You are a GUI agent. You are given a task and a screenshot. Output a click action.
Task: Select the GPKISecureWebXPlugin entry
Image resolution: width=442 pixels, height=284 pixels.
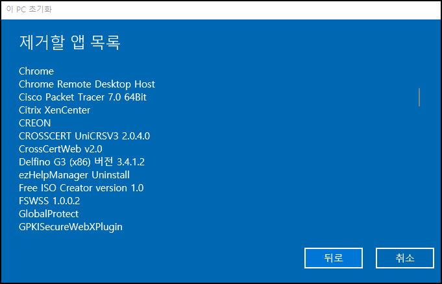click(x=71, y=227)
